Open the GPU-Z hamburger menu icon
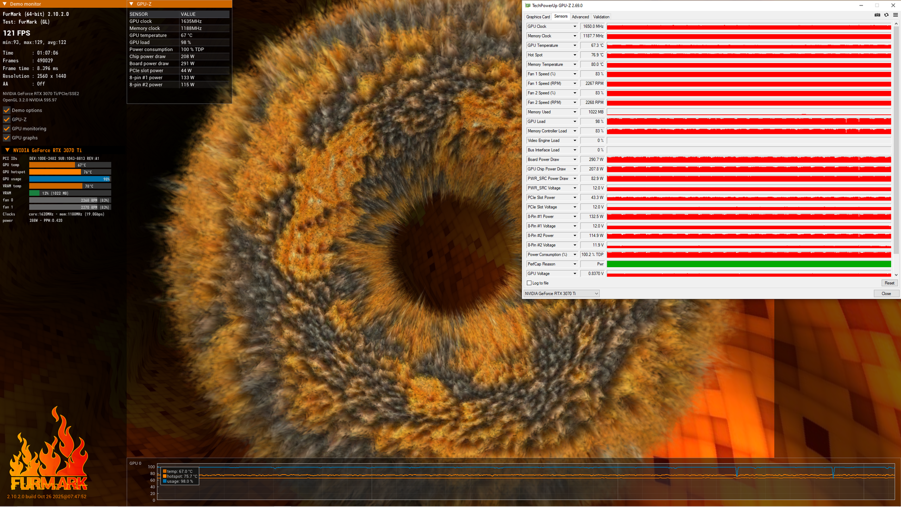 click(x=895, y=15)
